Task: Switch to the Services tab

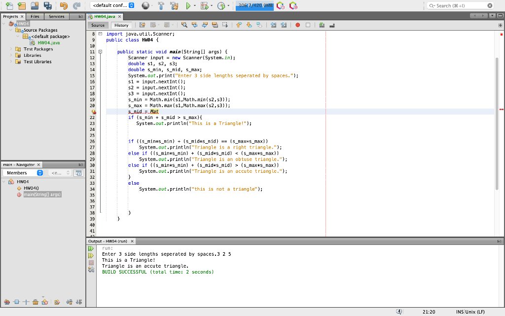Action: (x=56, y=16)
